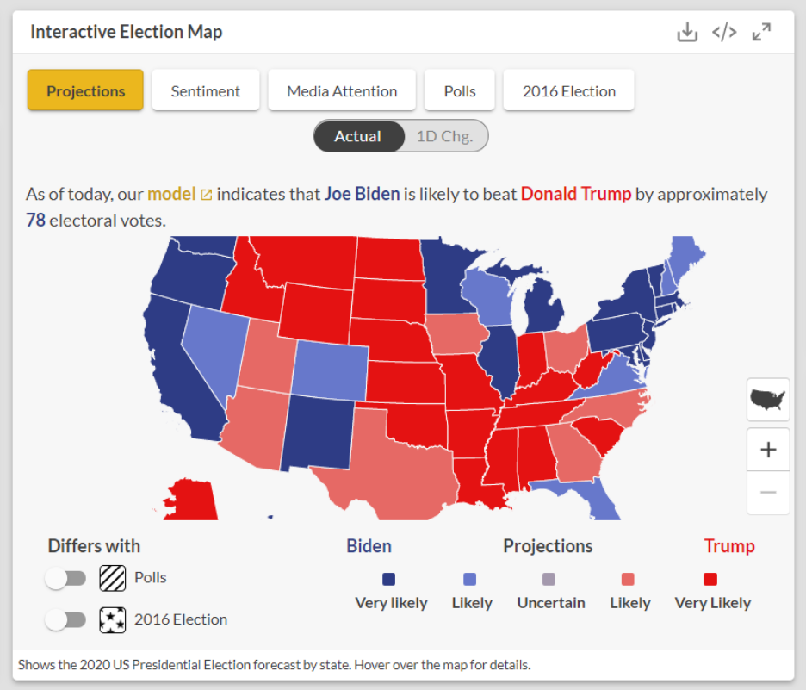Open the Sentiment tab

205,91
